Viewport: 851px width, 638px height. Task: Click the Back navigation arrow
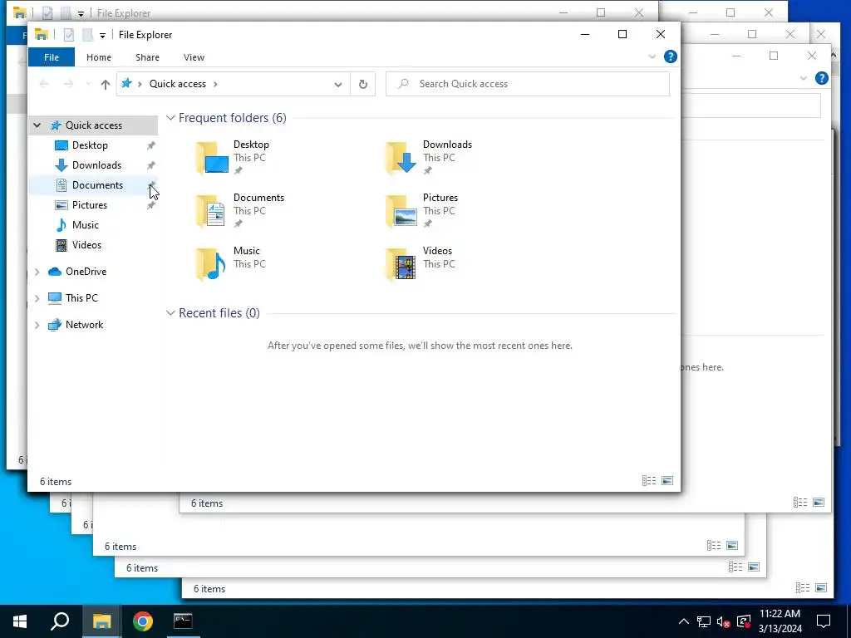click(x=44, y=84)
